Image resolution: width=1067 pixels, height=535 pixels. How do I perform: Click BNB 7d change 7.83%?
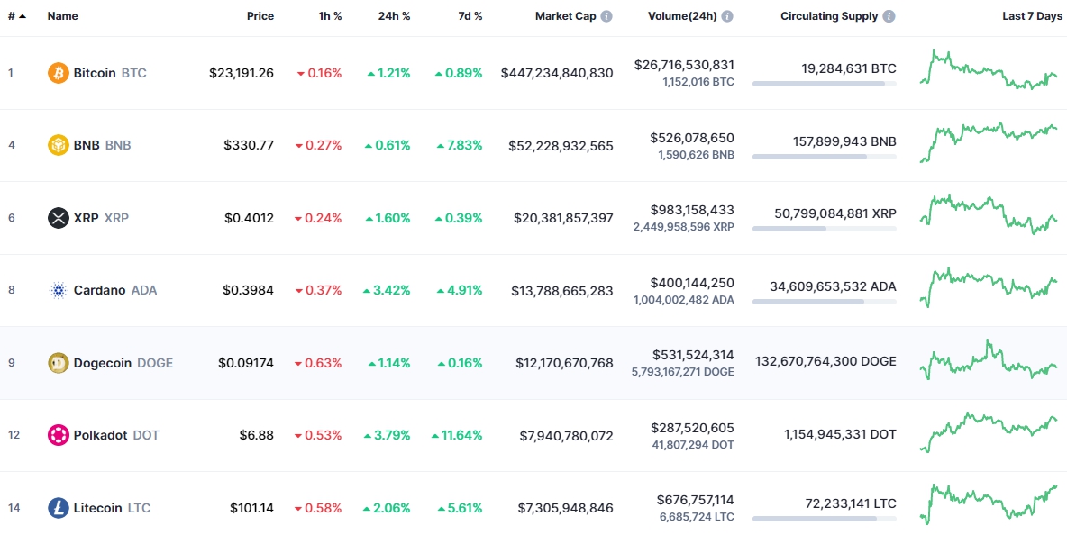460,146
